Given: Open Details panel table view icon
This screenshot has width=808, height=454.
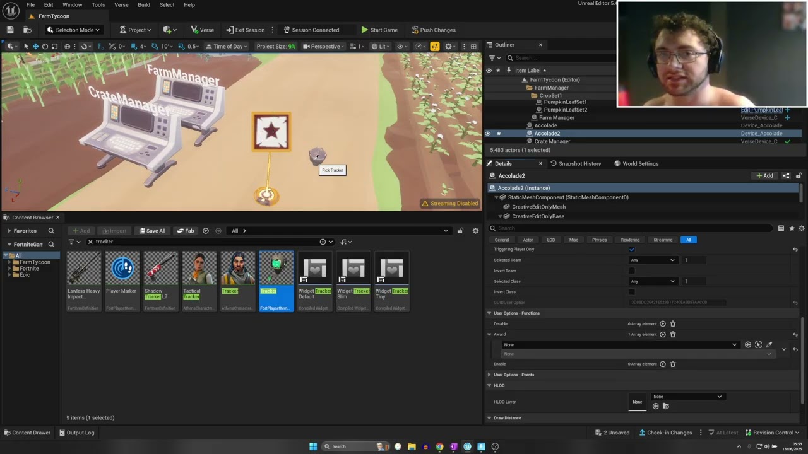Looking at the screenshot, I should click(x=781, y=228).
